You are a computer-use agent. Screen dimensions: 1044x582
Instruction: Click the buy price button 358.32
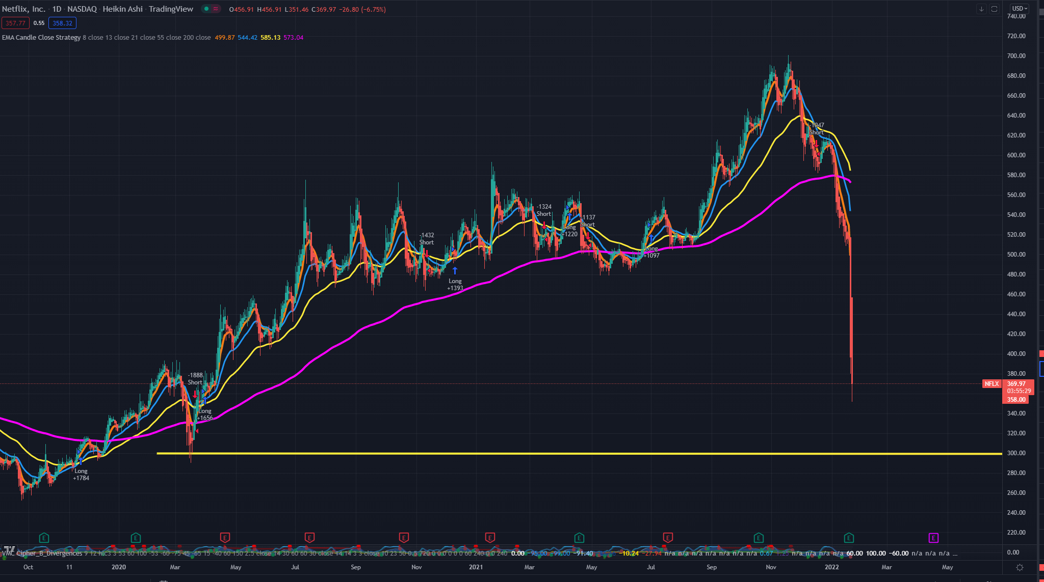63,23
